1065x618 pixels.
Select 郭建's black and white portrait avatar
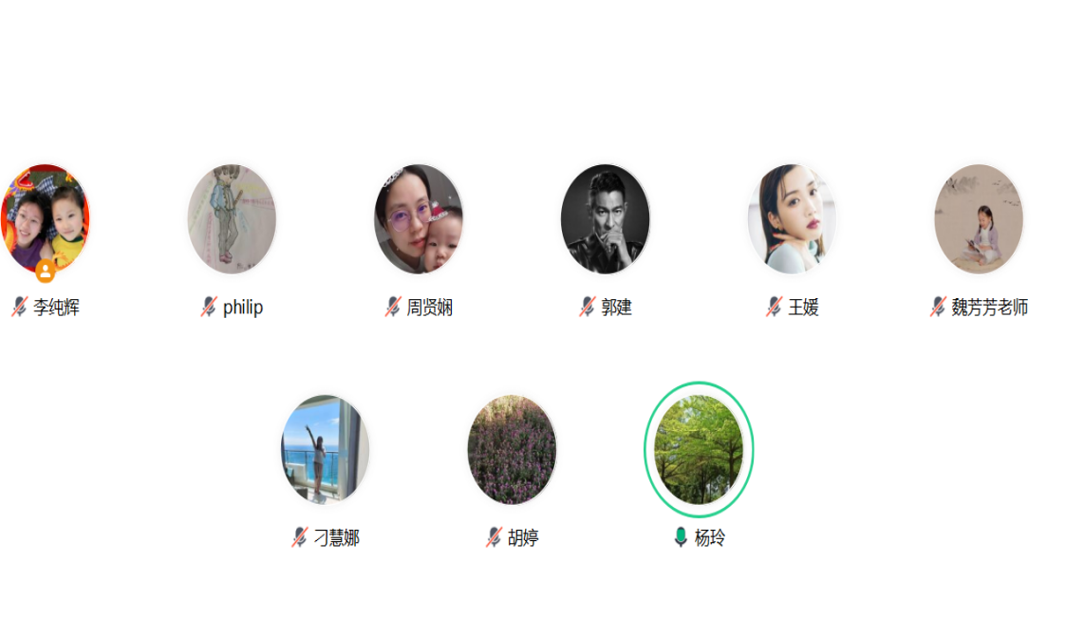[606, 218]
